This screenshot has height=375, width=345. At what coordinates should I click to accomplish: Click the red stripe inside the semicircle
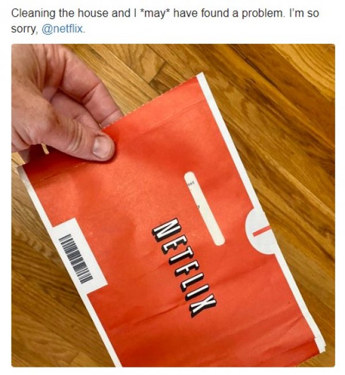(x=262, y=231)
